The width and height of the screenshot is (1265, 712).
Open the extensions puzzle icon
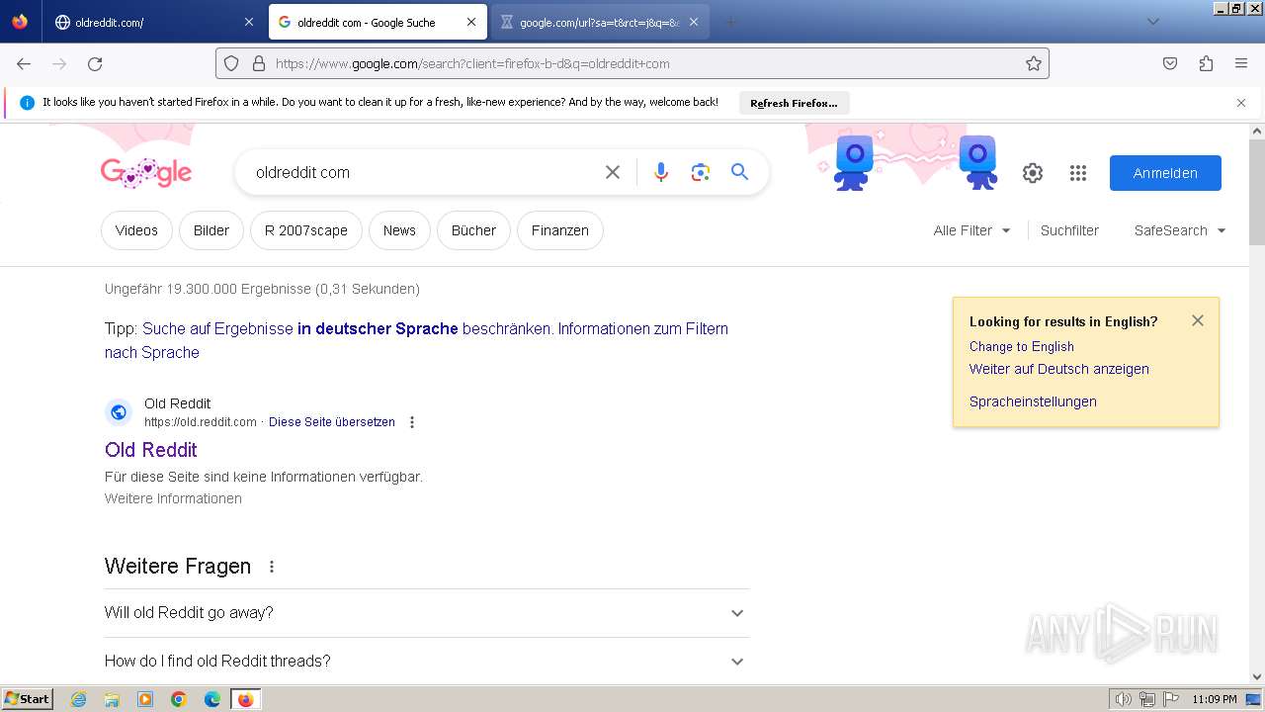[1206, 63]
